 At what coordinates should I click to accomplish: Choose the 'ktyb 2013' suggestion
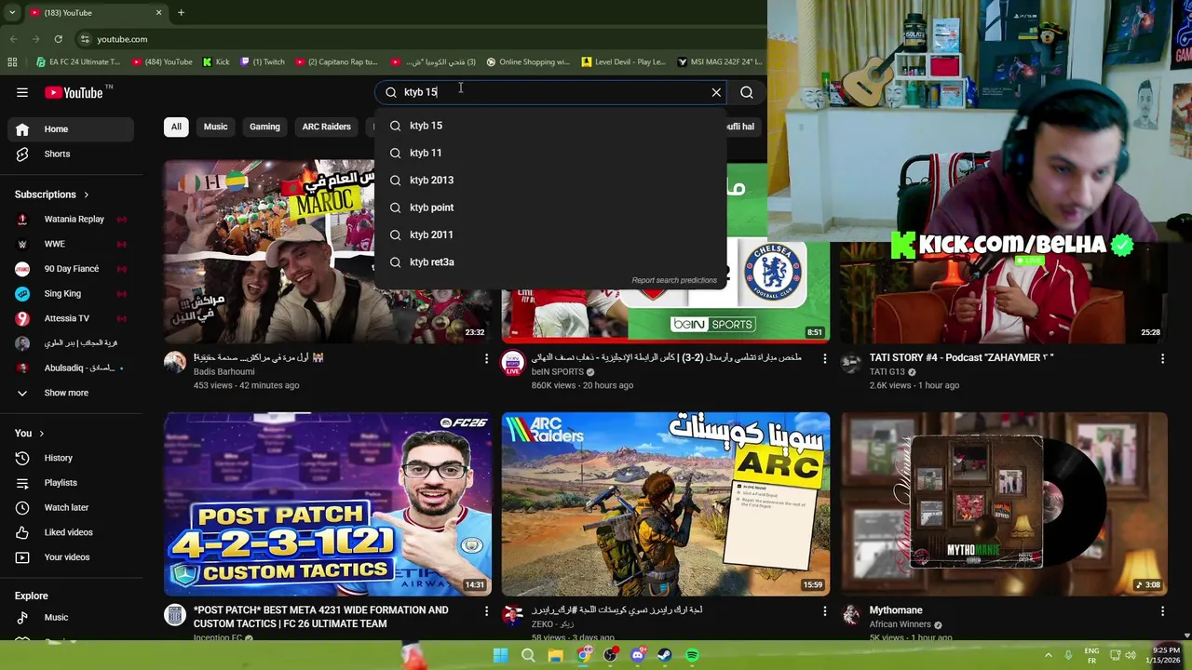pos(550,181)
